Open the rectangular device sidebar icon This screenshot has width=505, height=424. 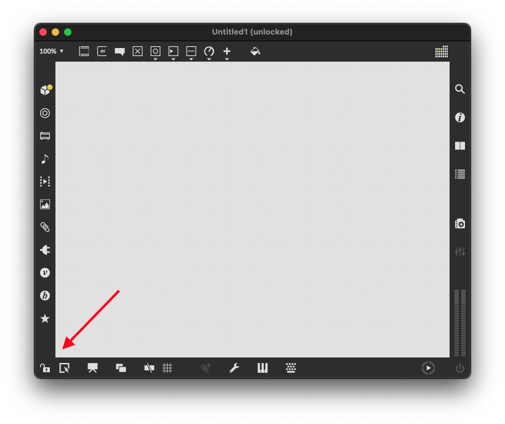coord(45,136)
